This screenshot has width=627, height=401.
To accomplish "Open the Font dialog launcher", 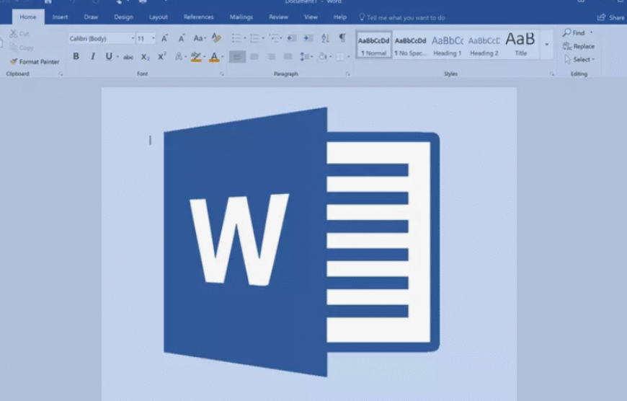I will (222, 74).
